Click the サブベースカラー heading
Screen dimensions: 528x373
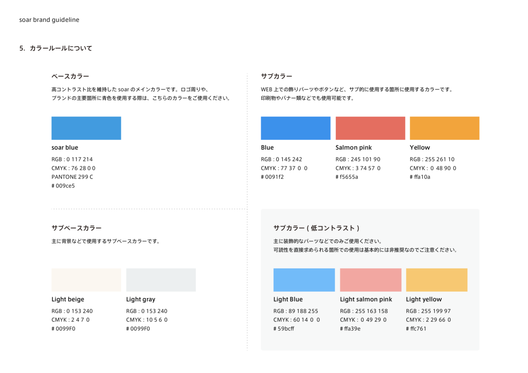(76, 228)
